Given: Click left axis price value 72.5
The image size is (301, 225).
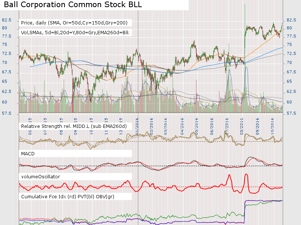Looking at the screenshot, I should (7, 53).
